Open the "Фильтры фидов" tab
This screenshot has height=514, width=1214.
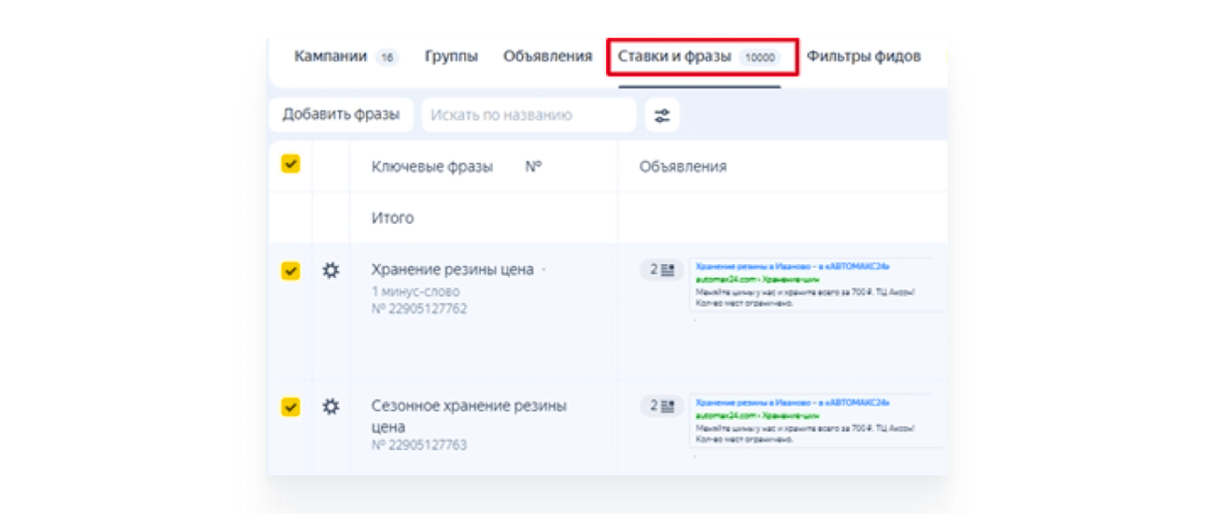[x=863, y=56]
